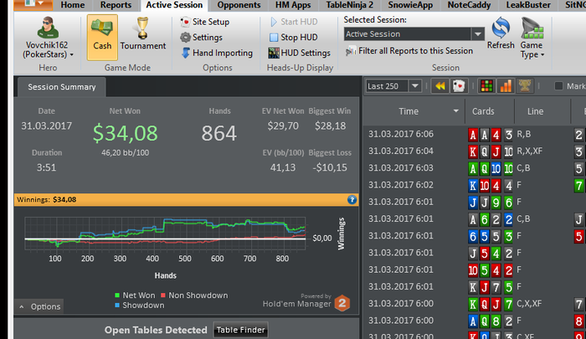Select the hand J 5 4 2
This screenshot has height=339, width=586.
[474, 253]
